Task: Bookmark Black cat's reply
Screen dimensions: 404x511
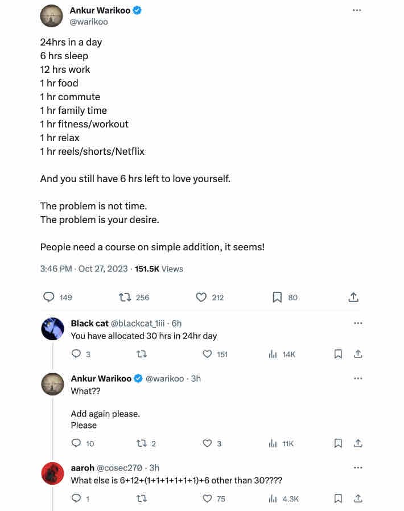Action: click(338, 354)
